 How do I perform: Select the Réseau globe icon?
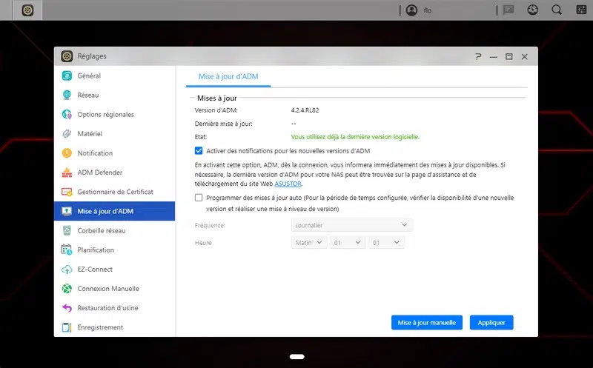tap(67, 95)
